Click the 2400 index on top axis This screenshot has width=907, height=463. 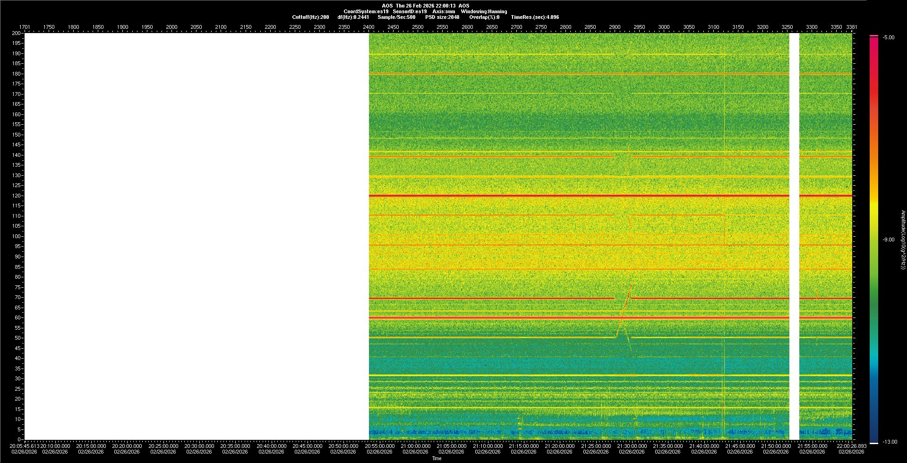point(368,27)
